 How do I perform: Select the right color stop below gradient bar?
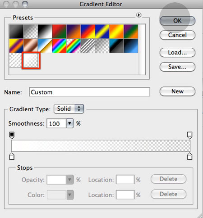point(189,156)
